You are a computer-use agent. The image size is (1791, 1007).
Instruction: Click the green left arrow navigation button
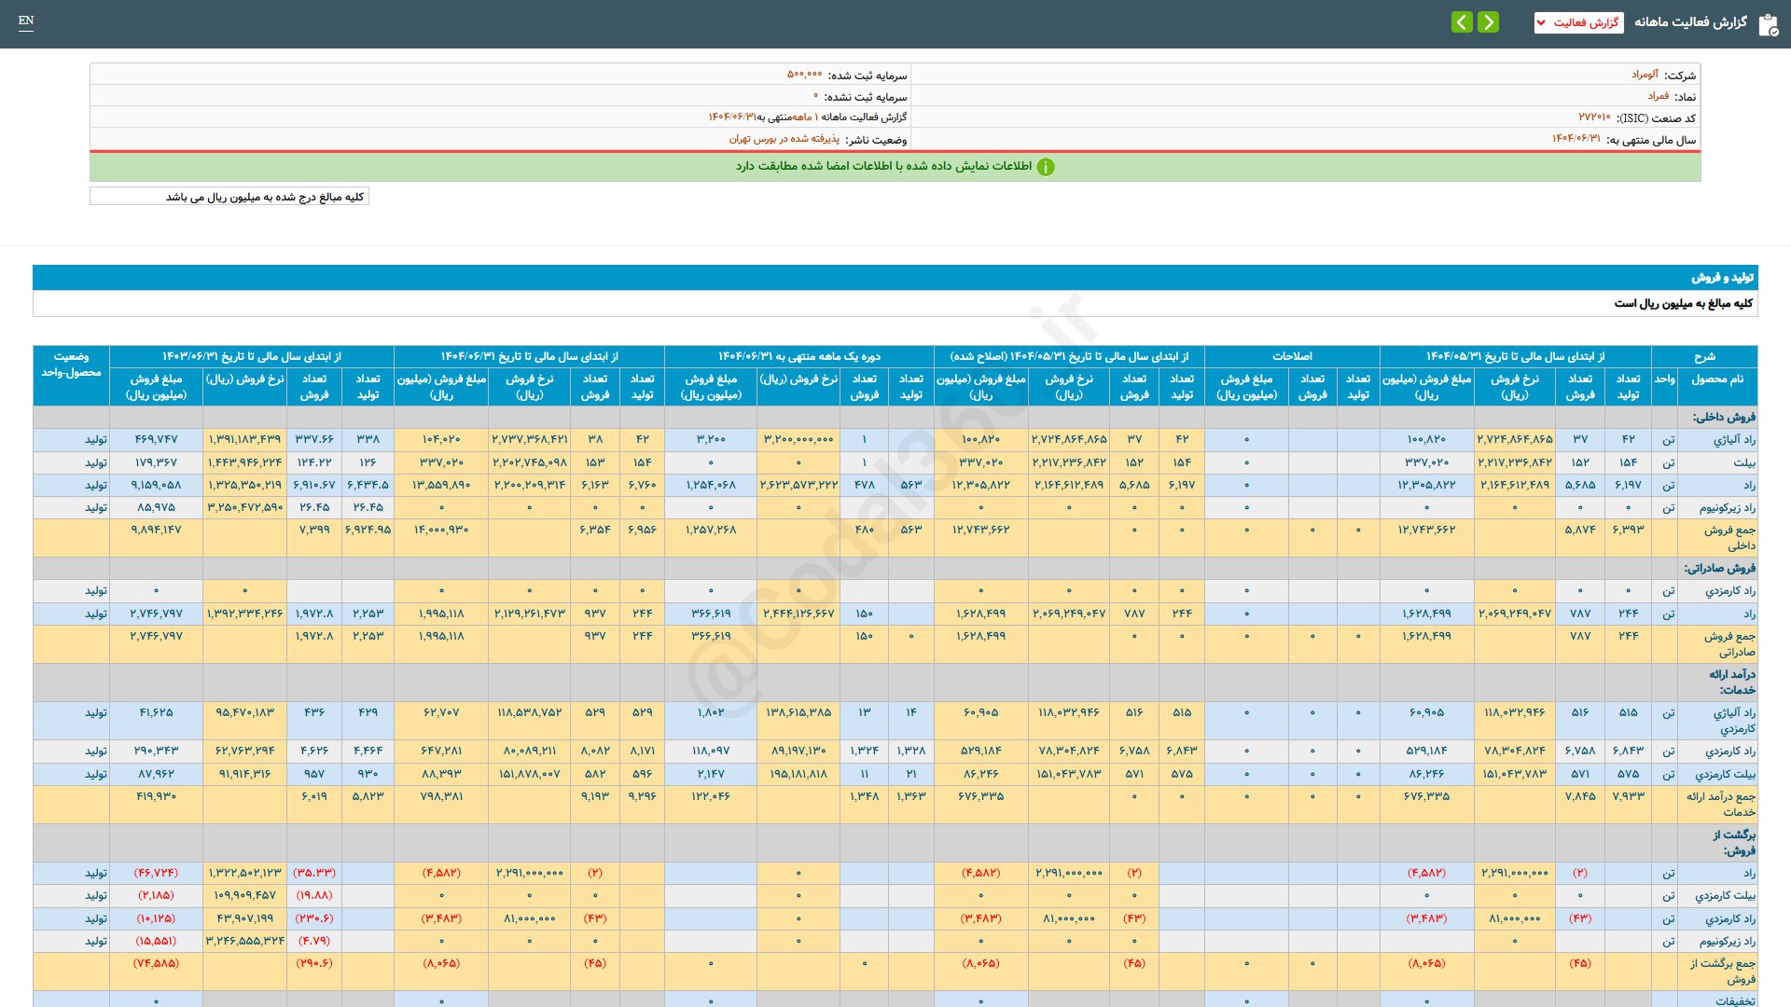[1462, 22]
